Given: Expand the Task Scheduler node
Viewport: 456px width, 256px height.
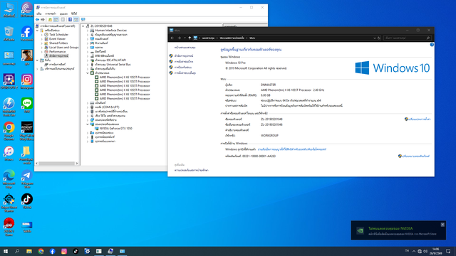Looking at the screenshot, I should 42,35.
